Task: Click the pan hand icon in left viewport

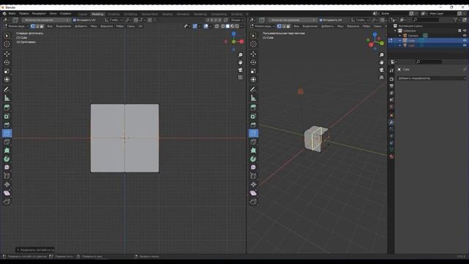Action: [x=240, y=62]
